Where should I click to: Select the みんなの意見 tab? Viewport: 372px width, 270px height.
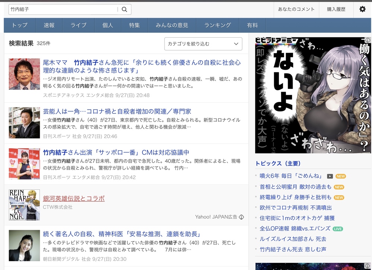(x=172, y=25)
